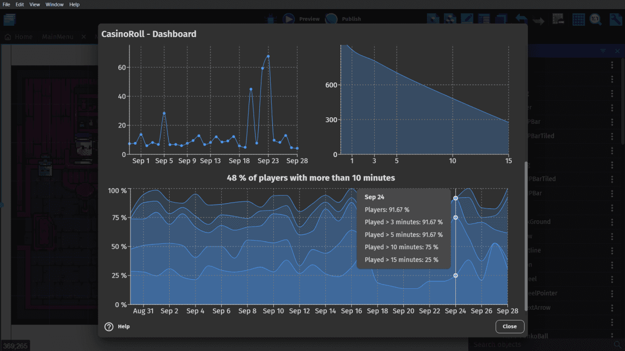Click the zoom magnifier icon in toolbar

[x=595, y=20]
